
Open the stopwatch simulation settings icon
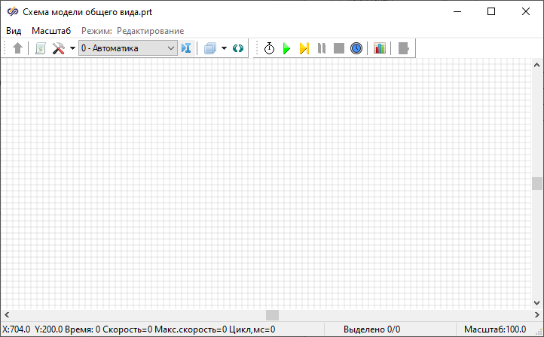269,48
